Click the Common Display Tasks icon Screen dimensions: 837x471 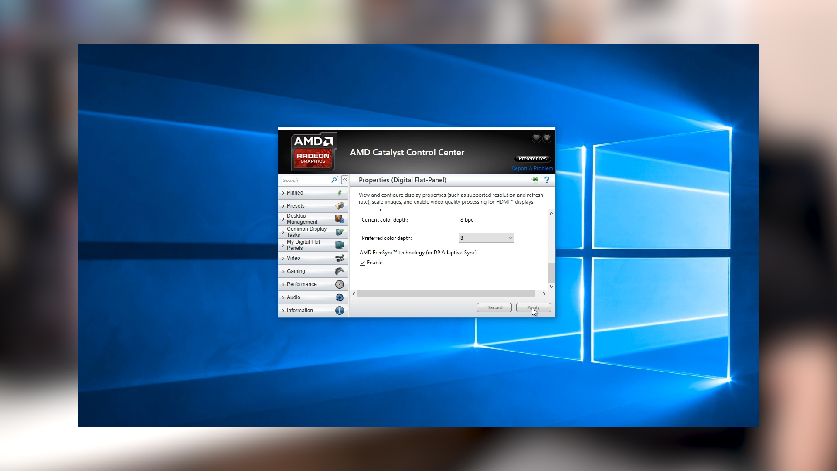pyautogui.click(x=340, y=232)
